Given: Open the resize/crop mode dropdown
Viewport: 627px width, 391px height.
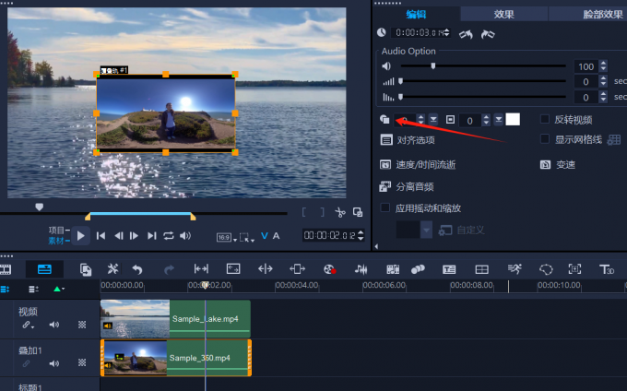Looking at the screenshot, I should (247, 238).
